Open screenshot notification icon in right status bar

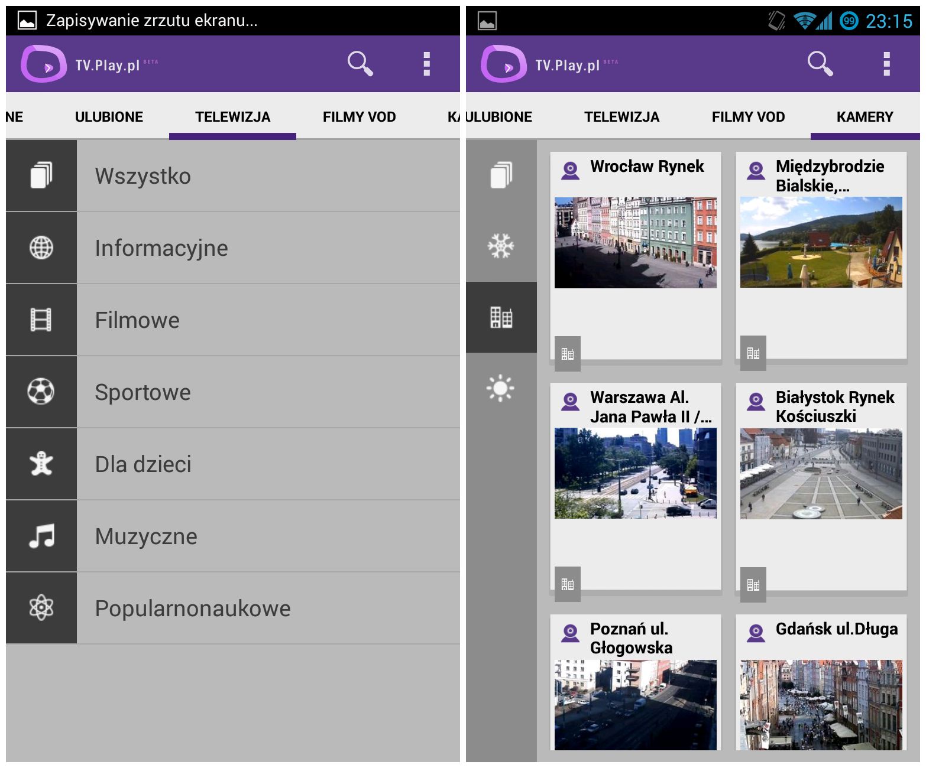point(487,21)
